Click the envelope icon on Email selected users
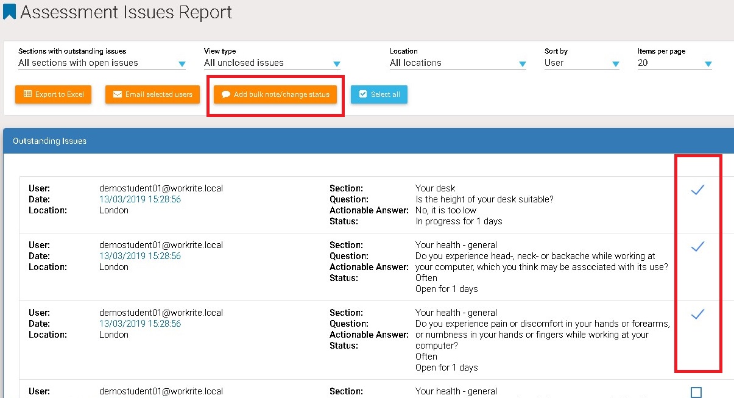Image resolution: width=734 pixels, height=398 pixels. tap(118, 94)
